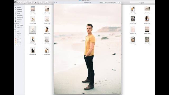Open Программы in the sidebar
The image size is (169, 95).
[19, 15]
